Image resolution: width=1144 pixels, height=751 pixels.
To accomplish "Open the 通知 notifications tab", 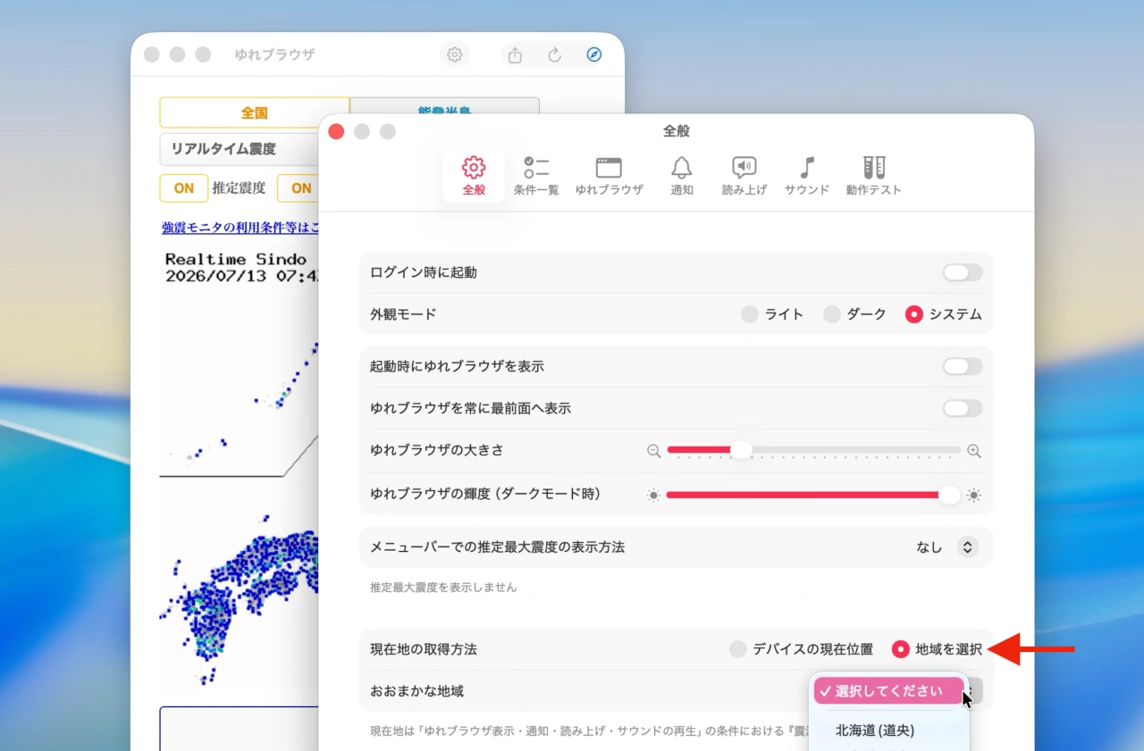I will click(x=682, y=176).
